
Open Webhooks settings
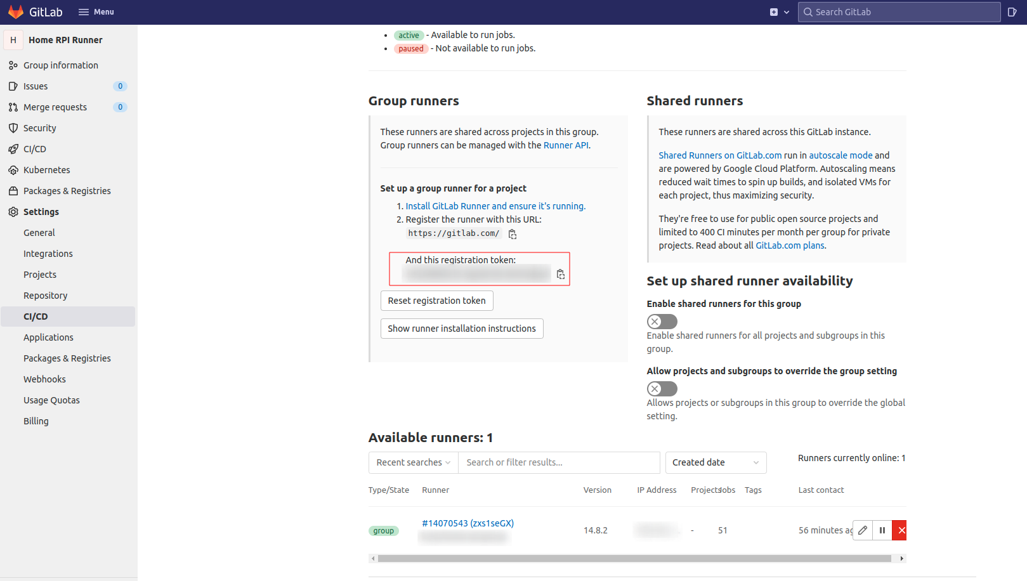tap(44, 379)
